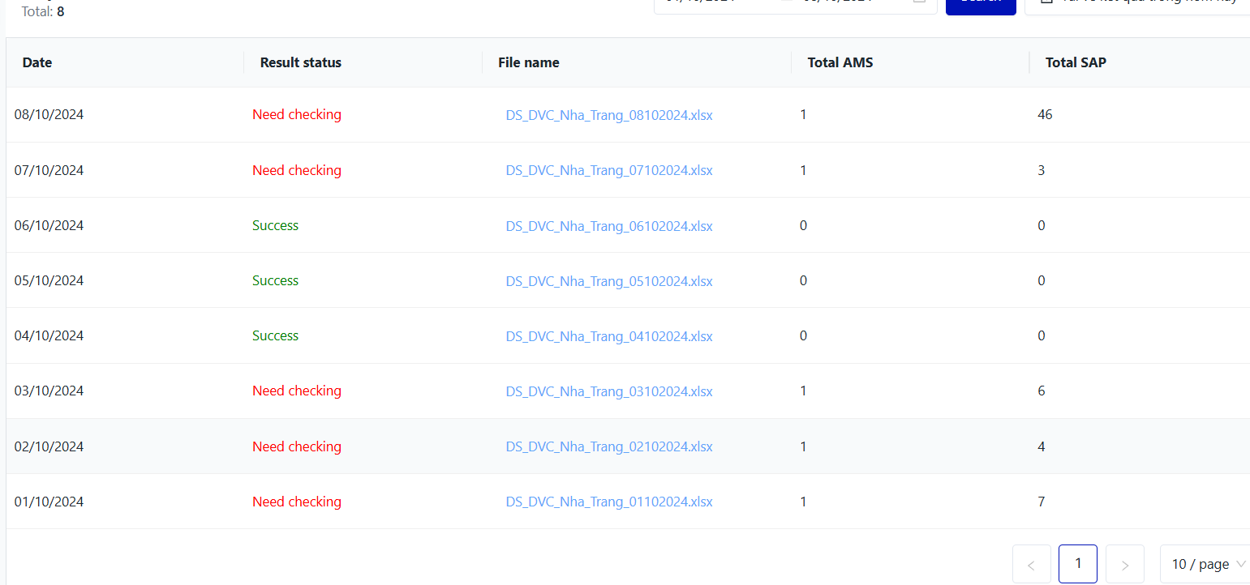This screenshot has height=585, width=1250.
Task: Select page 1 in pagination
Action: pyautogui.click(x=1077, y=564)
